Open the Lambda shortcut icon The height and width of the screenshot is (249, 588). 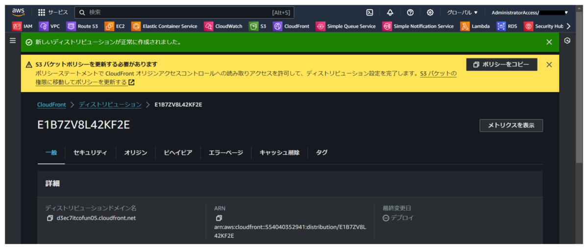pos(465,26)
